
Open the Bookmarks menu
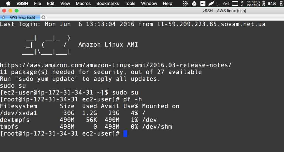tap(108, 4)
